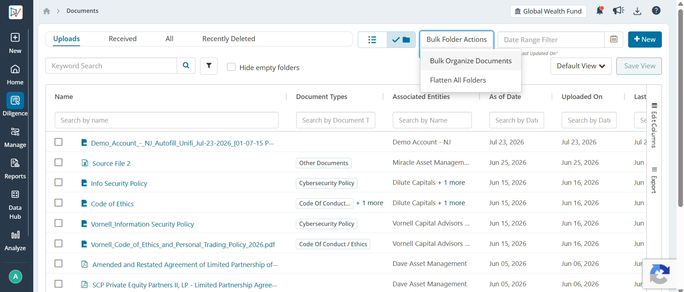Switch to the All tab

click(170, 39)
